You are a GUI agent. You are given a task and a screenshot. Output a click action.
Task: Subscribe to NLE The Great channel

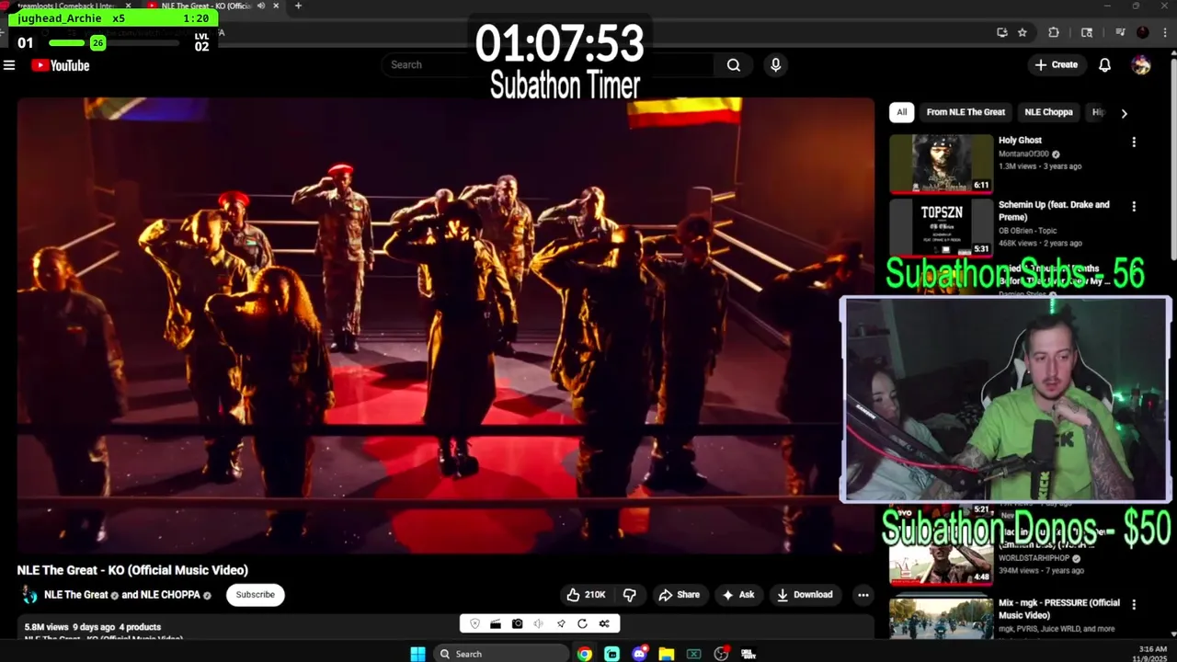(255, 595)
